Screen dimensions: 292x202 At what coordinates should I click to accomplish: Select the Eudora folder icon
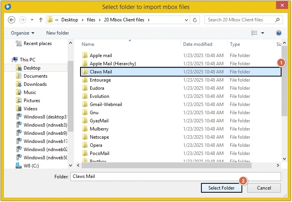tap(85, 88)
